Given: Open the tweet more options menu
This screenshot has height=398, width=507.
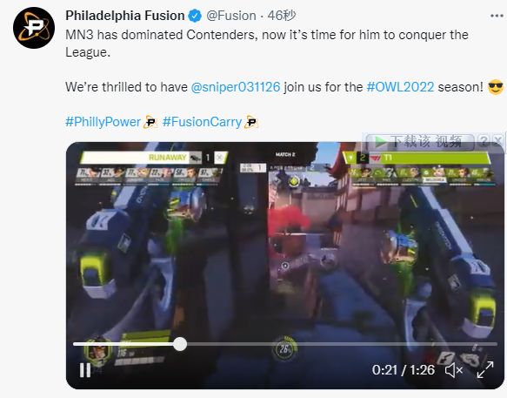Looking at the screenshot, I should [497, 16].
